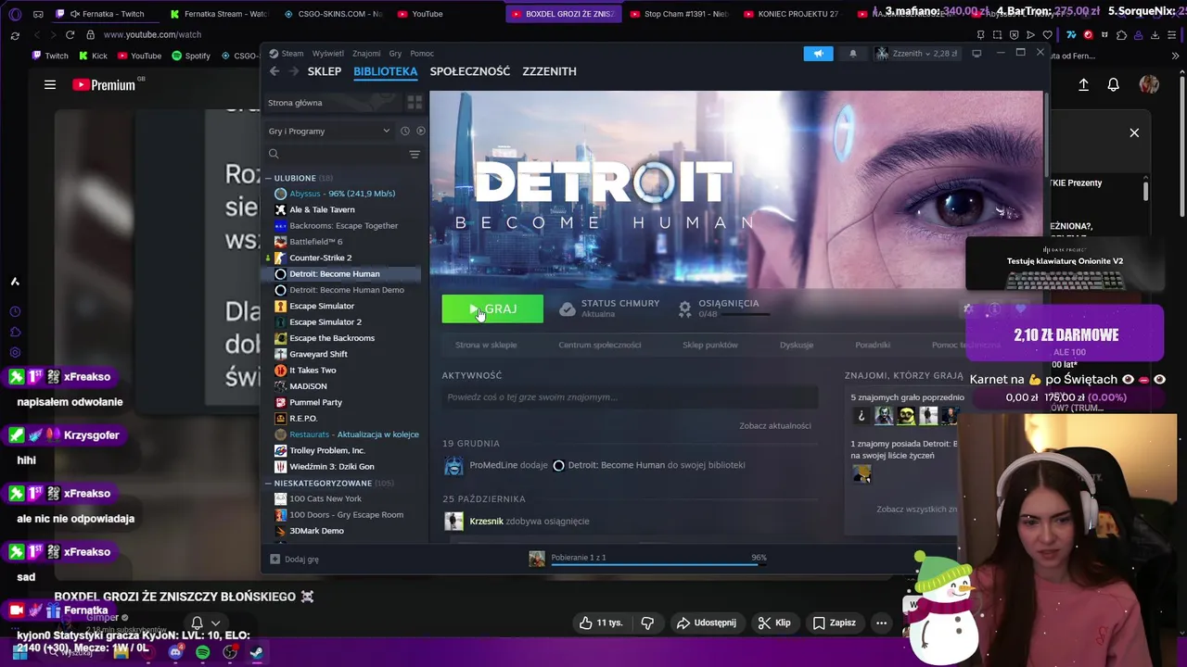Open the YouTube hamburger guide menu
1187x667 pixels.
(50, 84)
